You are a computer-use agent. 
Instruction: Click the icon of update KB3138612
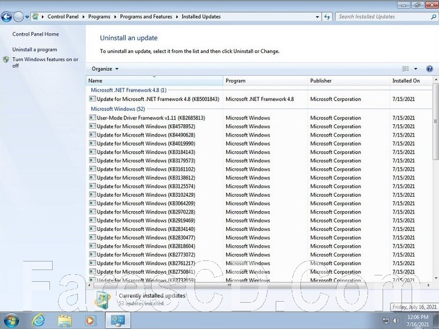point(92,177)
